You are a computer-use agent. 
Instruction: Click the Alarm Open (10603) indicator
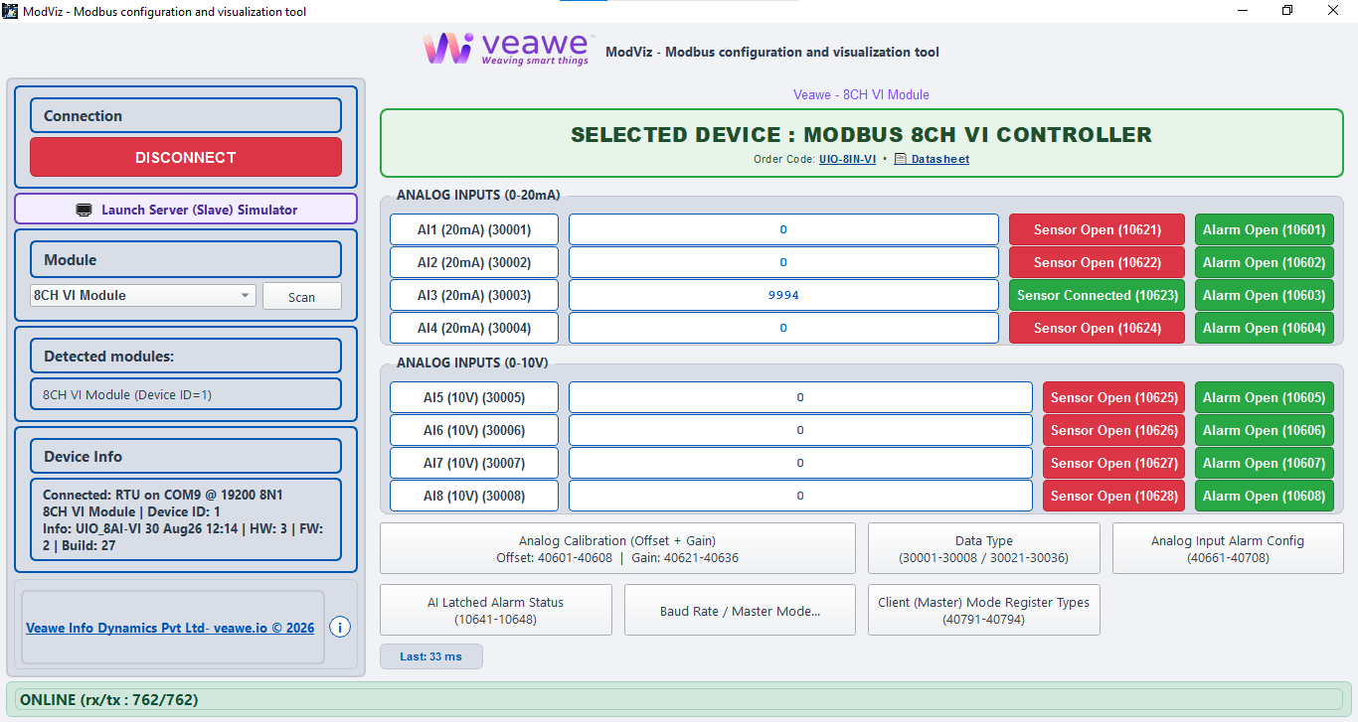[x=1265, y=295]
